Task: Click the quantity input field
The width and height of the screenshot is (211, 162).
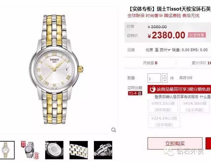Action: (x=154, y=78)
